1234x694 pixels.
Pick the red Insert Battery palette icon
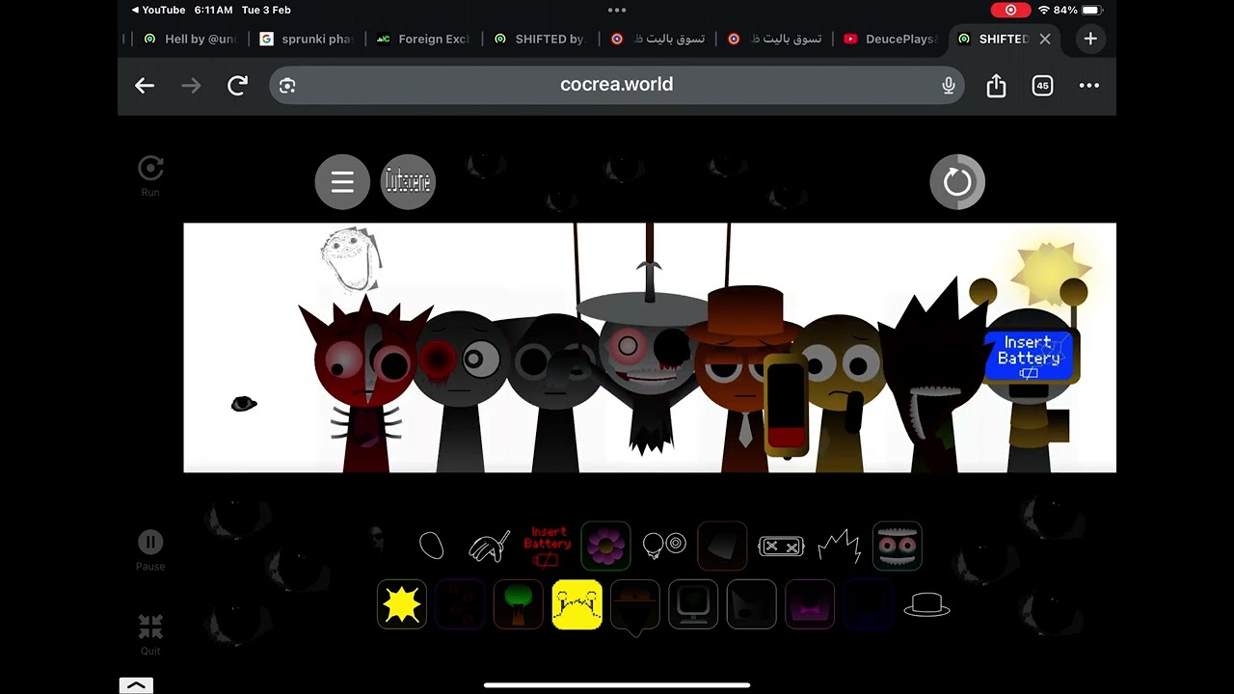[x=548, y=547]
